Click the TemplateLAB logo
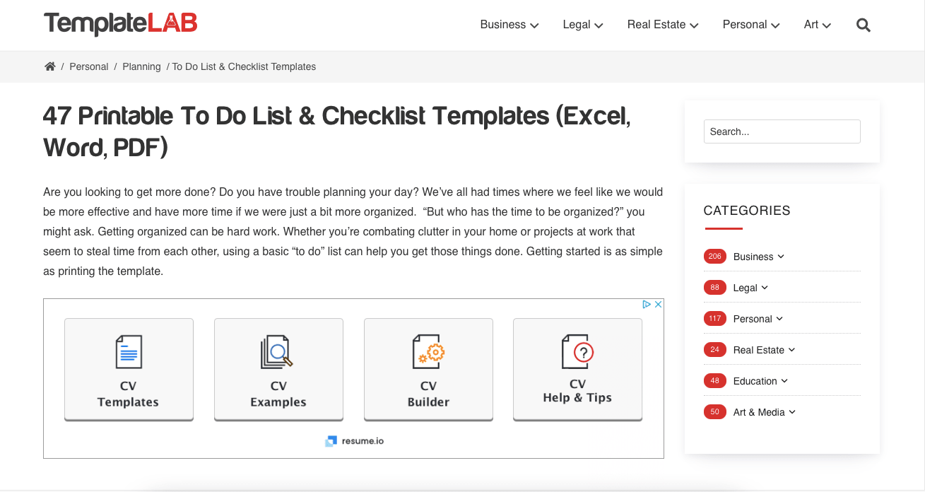The height and width of the screenshot is (492, 925). pos(120,25)
